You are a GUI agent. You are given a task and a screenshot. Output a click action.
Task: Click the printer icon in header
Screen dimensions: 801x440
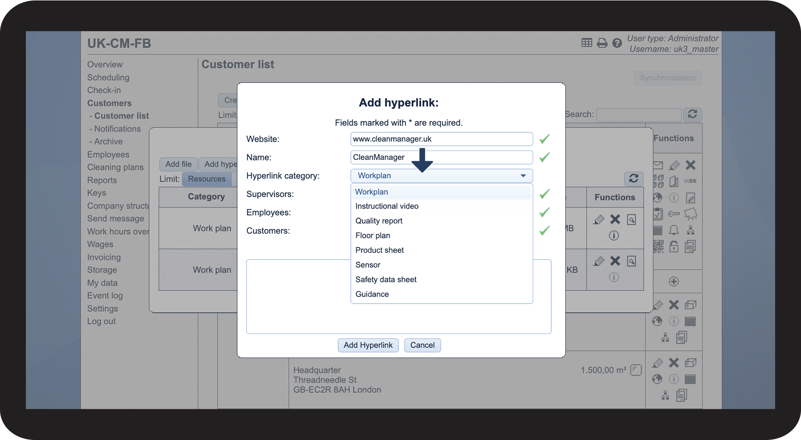pyautogui.click(x=602, y=43)
